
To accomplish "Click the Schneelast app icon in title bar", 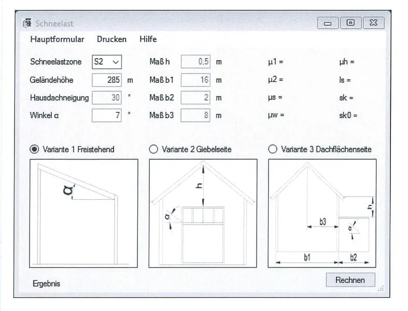I will 27,23.
